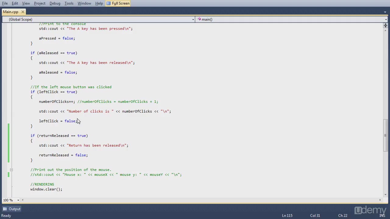Click '//If the left mouse button was clicked' comment
The height and width of the screenshot is (219, 390).
coord(71,87)
